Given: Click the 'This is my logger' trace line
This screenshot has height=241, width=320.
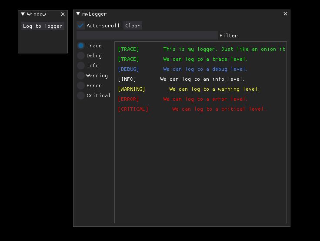Looking at the screenshot, I should coord(224,50).
